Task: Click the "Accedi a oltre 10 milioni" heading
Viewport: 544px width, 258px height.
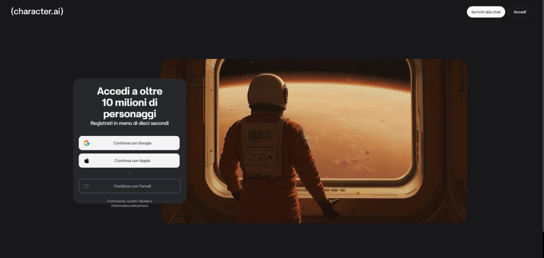Action: [130, 102]
